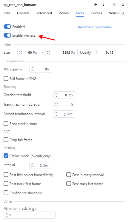Increase the minimum face size stepper
Viewport: 132px width, 222px height.
[x=21, y=51]
